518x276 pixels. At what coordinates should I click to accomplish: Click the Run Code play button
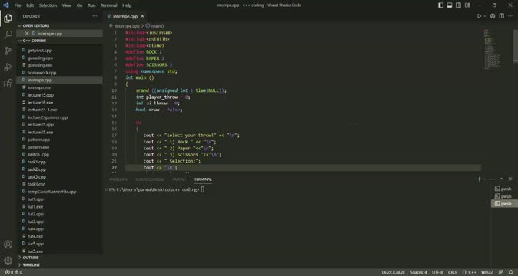pyautogui.click(x=479, y=16)
